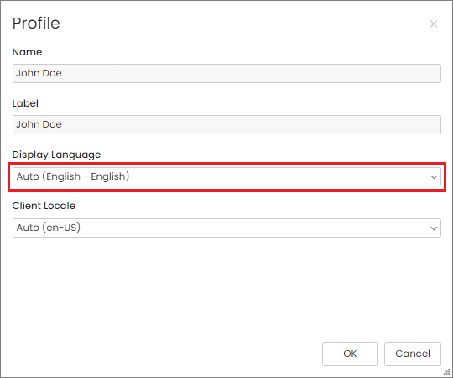Click the "Client Locale" heading text
Viewport: 453px width, 378px height.
click(44, 206)
